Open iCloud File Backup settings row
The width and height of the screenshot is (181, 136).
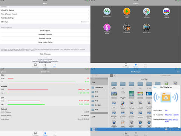point(45,10)
